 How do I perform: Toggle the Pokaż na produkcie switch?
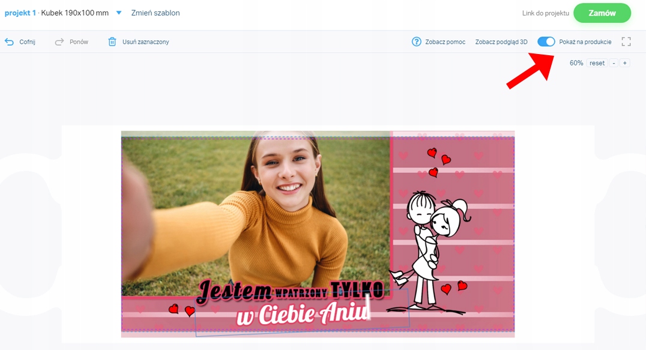click(x=546, y=41)
